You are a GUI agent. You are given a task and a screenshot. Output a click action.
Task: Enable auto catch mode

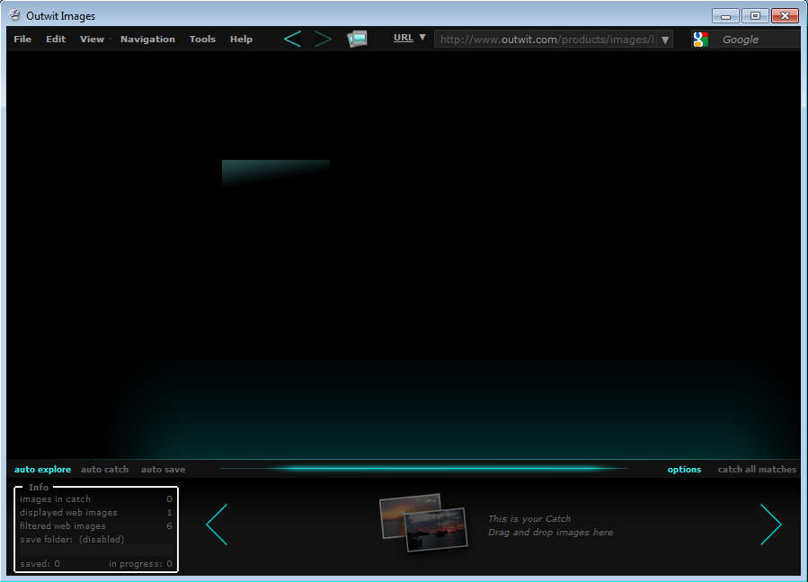tap(104, 470)
